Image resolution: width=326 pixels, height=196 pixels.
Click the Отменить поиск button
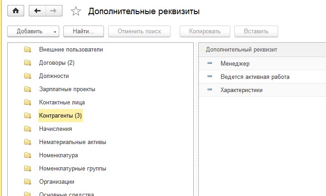pyautogui.click(x=140, y=31)
